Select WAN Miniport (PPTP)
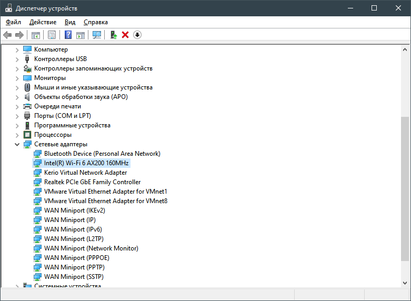The width and height of the screenshot is (411, 301). (x=74, y=267)
